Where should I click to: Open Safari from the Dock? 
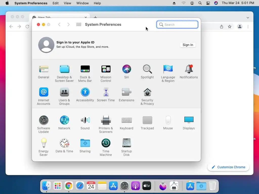coord(80,186)
